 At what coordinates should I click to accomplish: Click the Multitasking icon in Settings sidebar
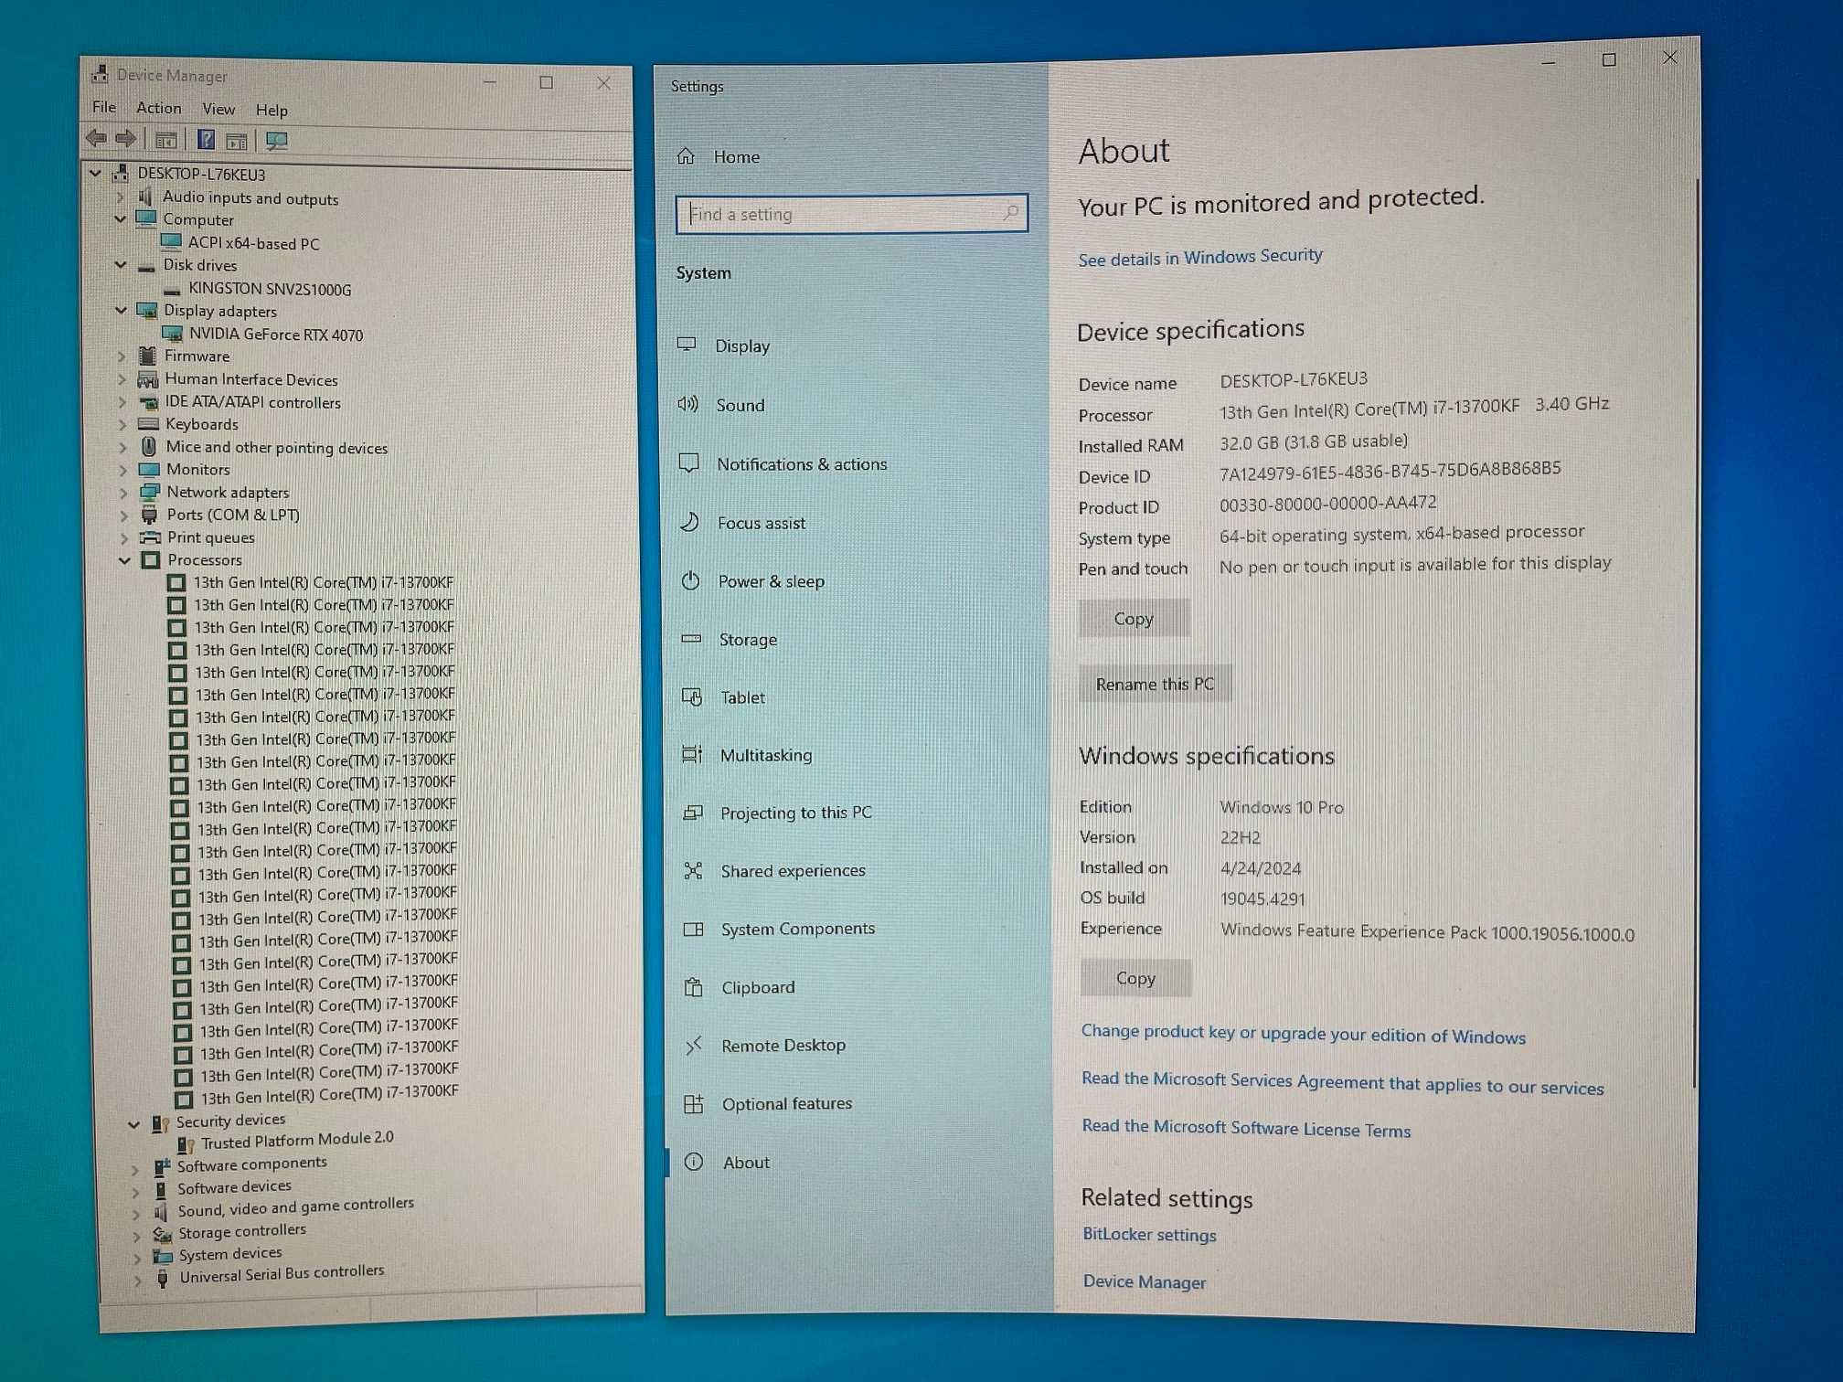coord(692,754)
